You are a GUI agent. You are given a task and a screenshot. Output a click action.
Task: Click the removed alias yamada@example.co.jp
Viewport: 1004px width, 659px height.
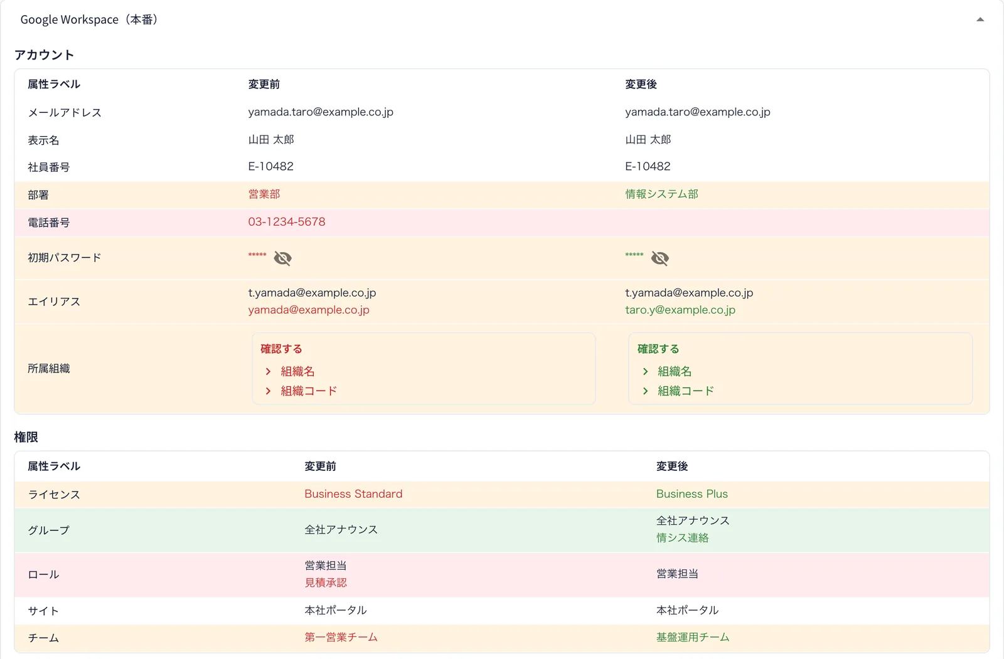pos(309,310)
